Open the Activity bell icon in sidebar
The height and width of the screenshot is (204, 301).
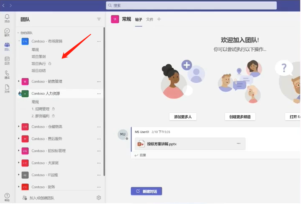point(7,18)
